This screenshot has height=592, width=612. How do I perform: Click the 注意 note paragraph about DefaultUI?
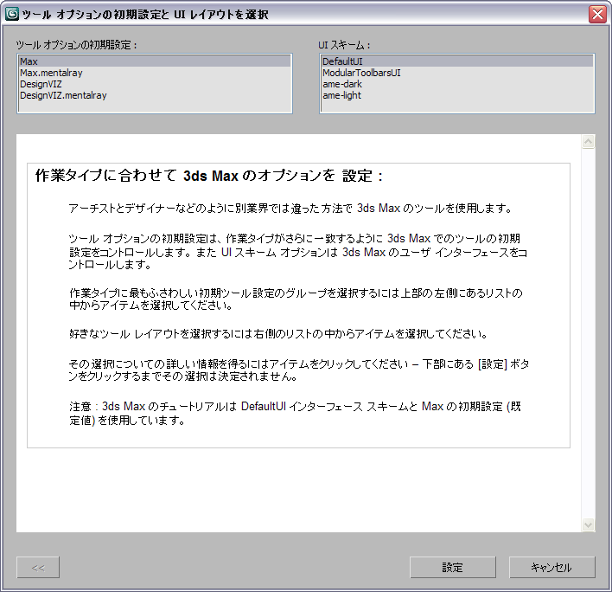(x=295, y=414)
